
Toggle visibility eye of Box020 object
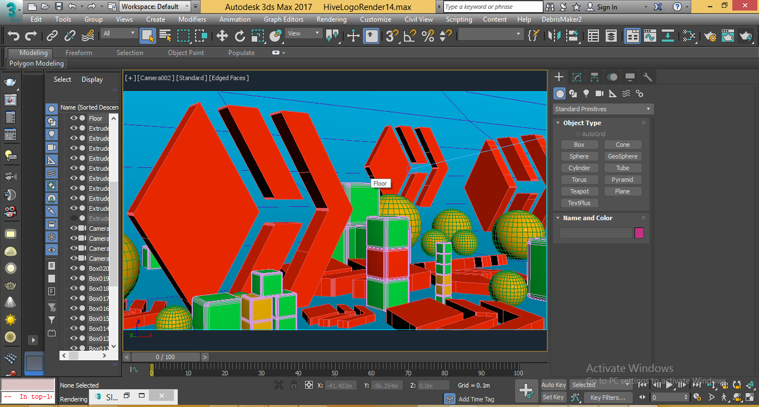click(x=73, y=268)
